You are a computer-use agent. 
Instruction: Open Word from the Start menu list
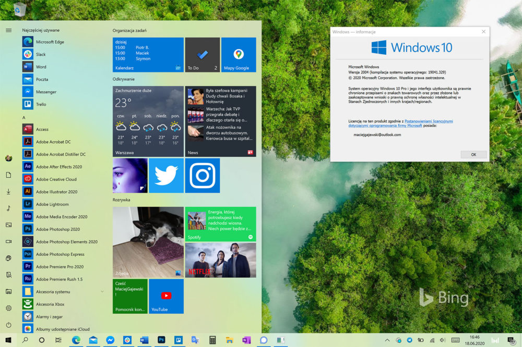pos(63,67)
